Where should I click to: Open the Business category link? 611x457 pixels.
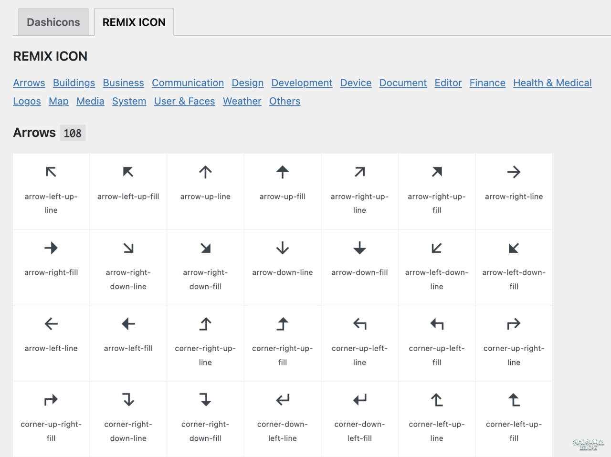123,83
